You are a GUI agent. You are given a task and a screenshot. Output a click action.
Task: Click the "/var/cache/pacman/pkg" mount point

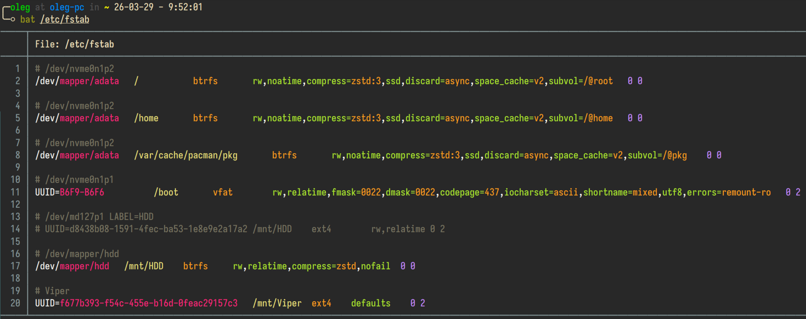point(186,155)
